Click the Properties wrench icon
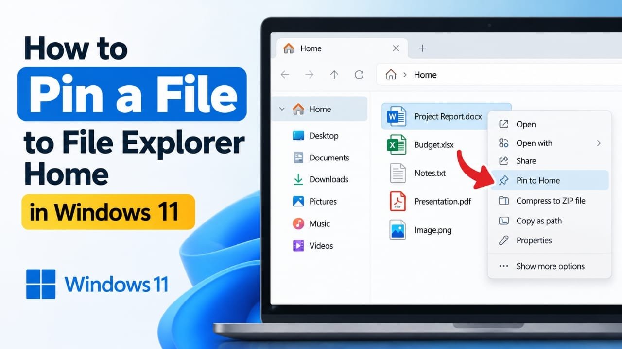The height and width of the screenshot is (349, 622). pyautogui.click(x=503, y=240)
